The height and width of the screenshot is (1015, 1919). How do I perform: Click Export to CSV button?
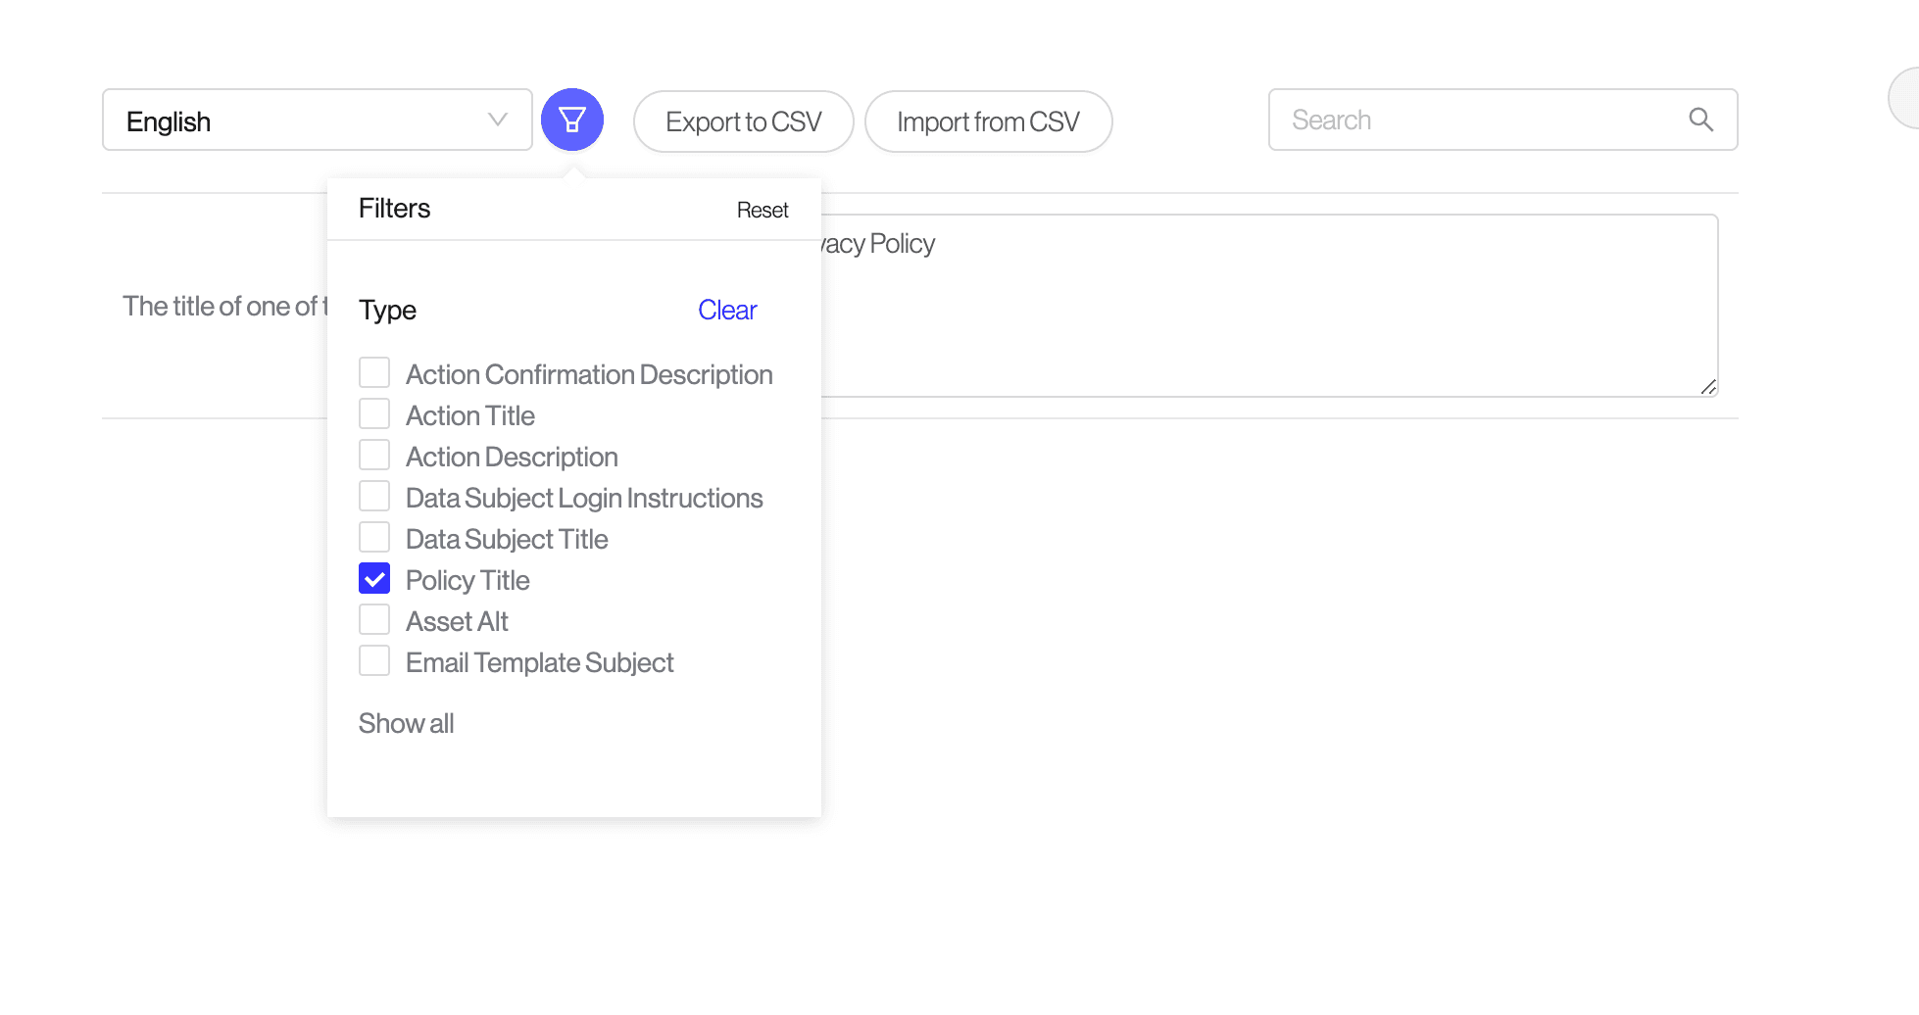tap(743, 121)
